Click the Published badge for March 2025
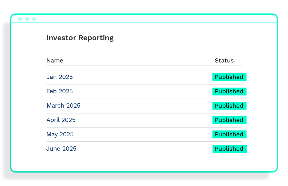Image resolution: width=288 pixels, height=186 pixels. [x=229, y=106]
